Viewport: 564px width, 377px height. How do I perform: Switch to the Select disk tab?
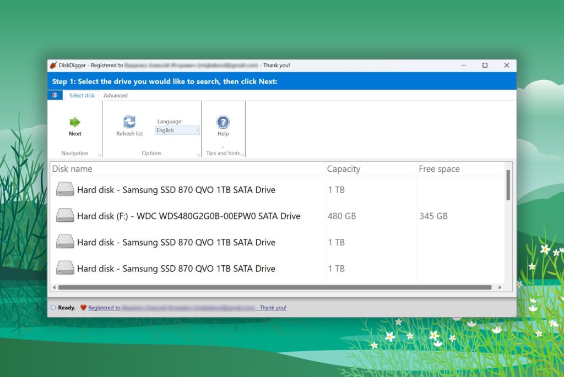tap(82, 95)
